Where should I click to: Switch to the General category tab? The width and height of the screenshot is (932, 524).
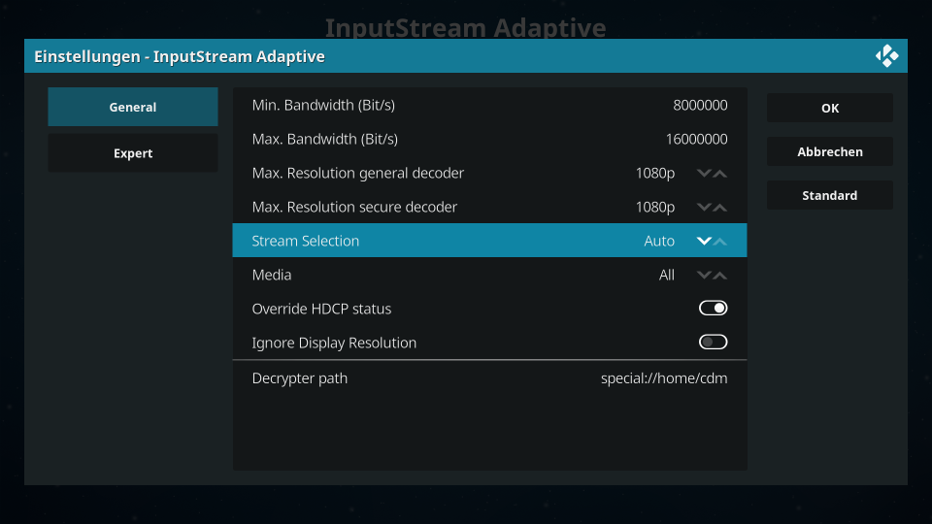(133, 107)
